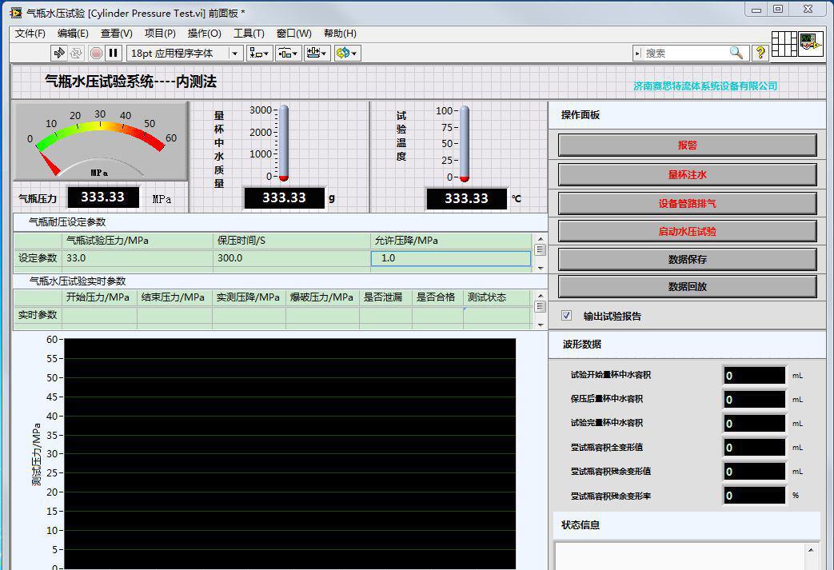Click the water mass value display in g
The width and height of the screenshot is (834, 570).
tap(284, 197)
